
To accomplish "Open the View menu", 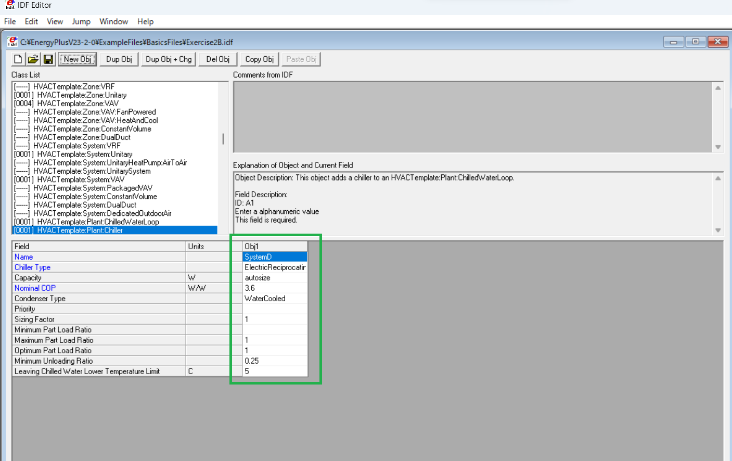I will 55,21.
